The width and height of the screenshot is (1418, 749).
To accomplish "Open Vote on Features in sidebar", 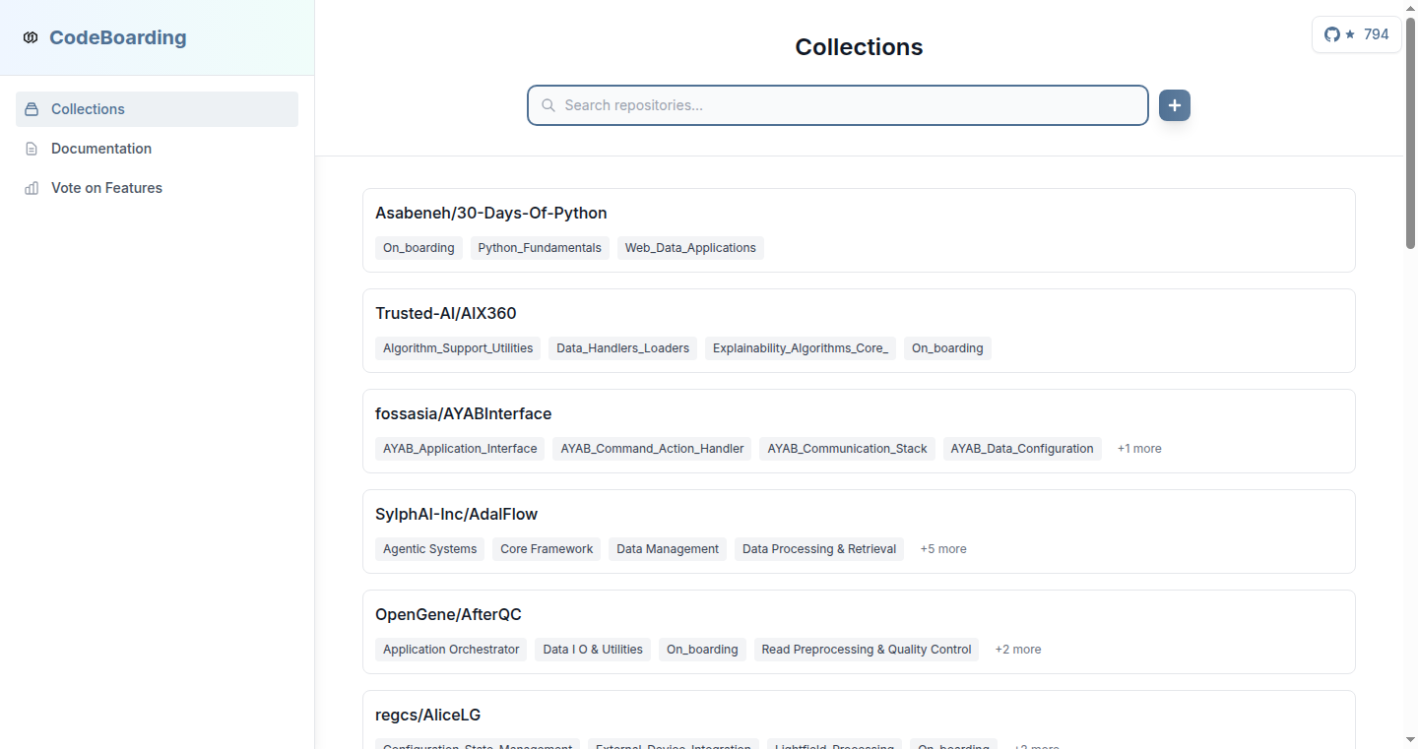I will pyautogui.click(x=157, y=188).
